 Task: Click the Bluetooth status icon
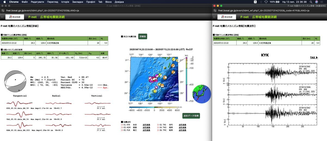(x=261, y=2)
